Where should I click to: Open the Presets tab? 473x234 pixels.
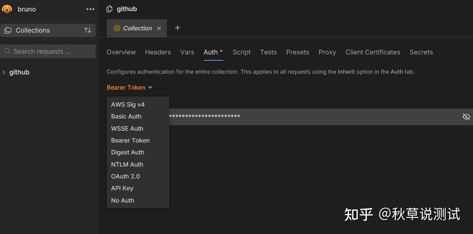click(x=298, y=52)
